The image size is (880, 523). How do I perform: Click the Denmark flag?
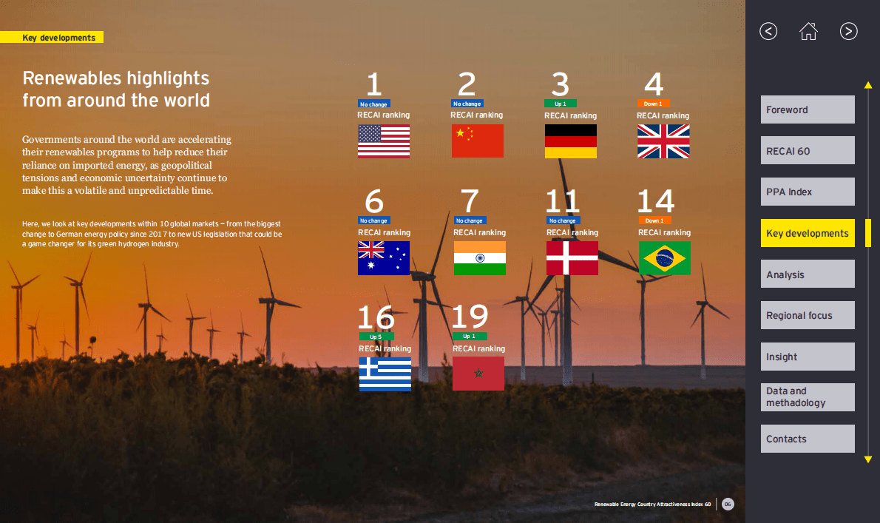[572, 258]
